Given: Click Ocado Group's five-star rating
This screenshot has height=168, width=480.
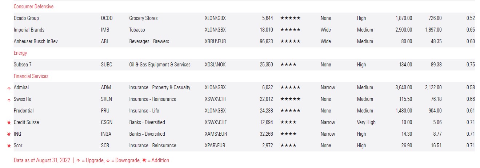Looking at the screenshot, I should coord(290,18).
